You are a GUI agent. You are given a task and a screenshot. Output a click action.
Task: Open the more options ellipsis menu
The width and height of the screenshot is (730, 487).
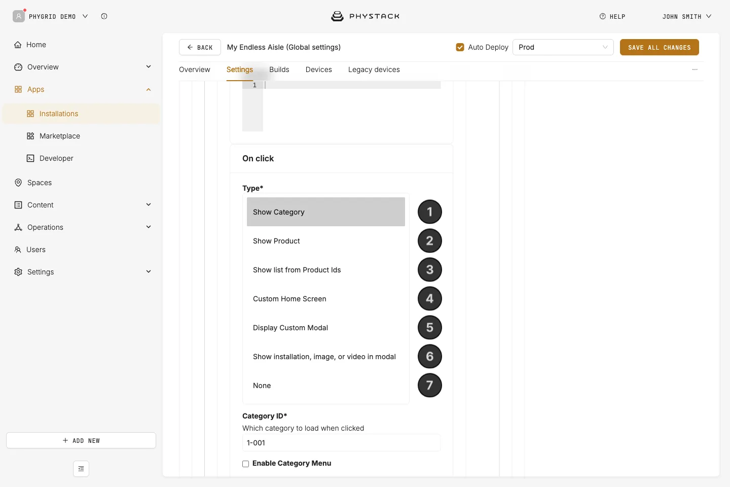pyautogui.click(x=695, y=69)
